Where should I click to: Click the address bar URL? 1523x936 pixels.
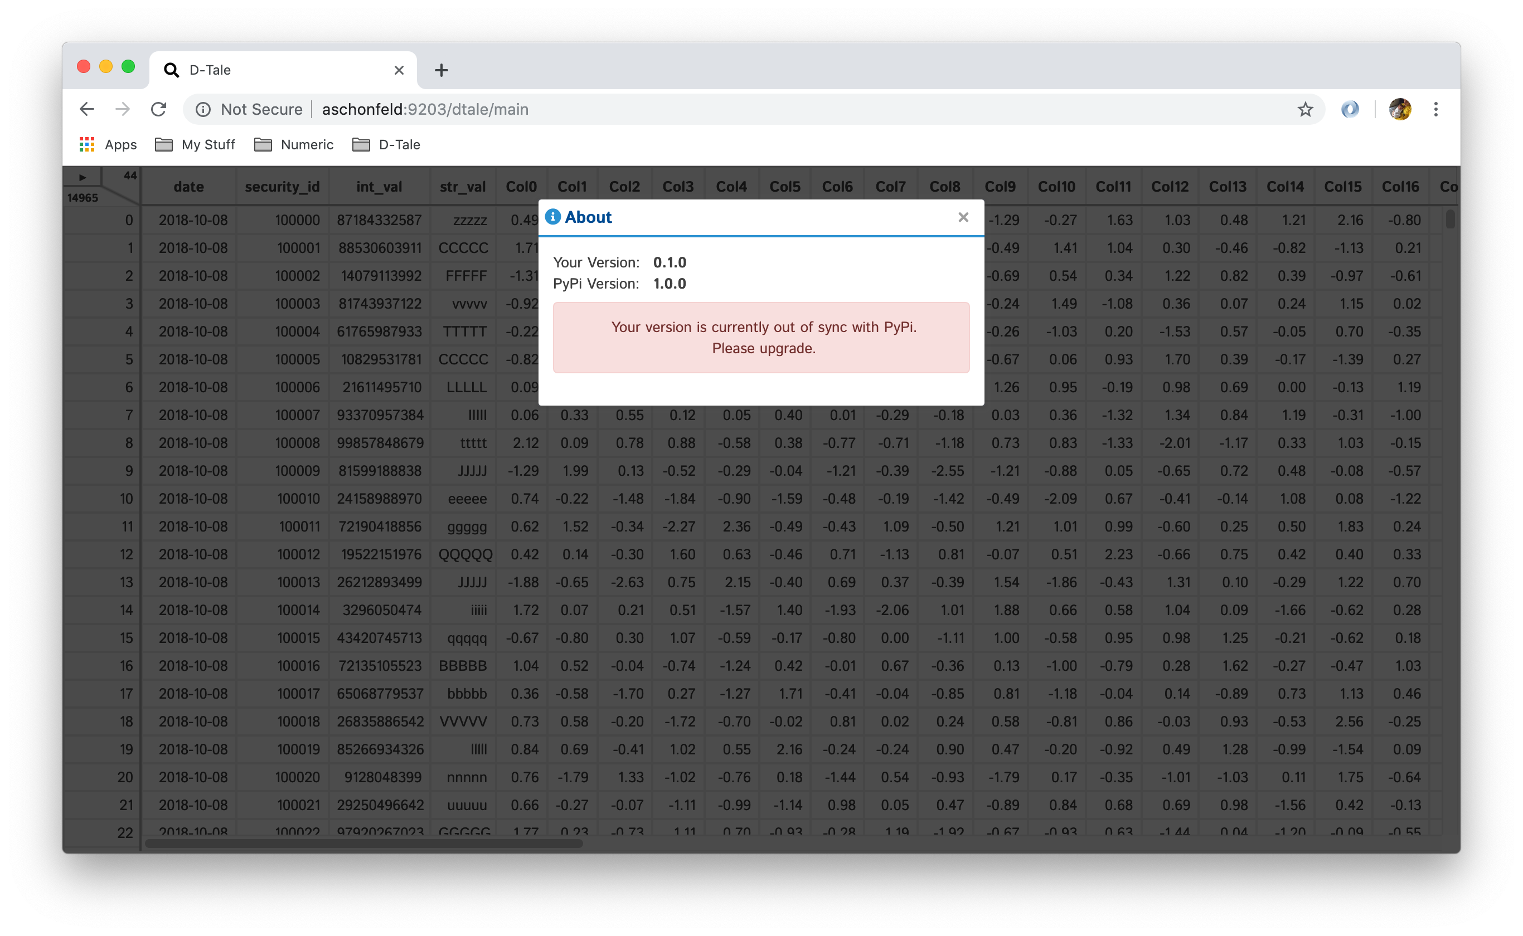pyautogui.click(x=425, y=110)
